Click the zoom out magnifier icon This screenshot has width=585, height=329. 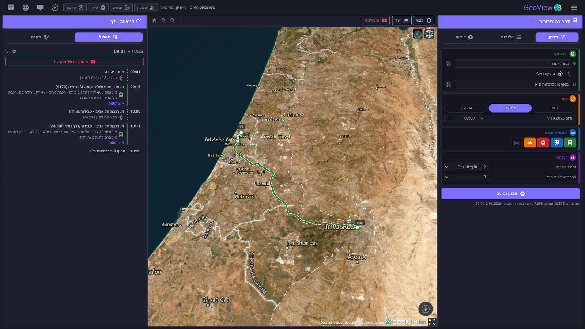click(x=163, y=20)
